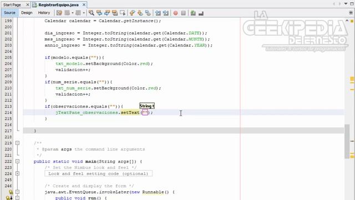Maximize the editor window icon
This screenshot has height=200, width=355.
[x=352, y=4]
